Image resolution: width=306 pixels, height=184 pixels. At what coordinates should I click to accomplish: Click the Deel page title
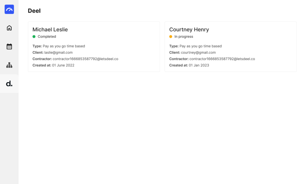(34, 11)
